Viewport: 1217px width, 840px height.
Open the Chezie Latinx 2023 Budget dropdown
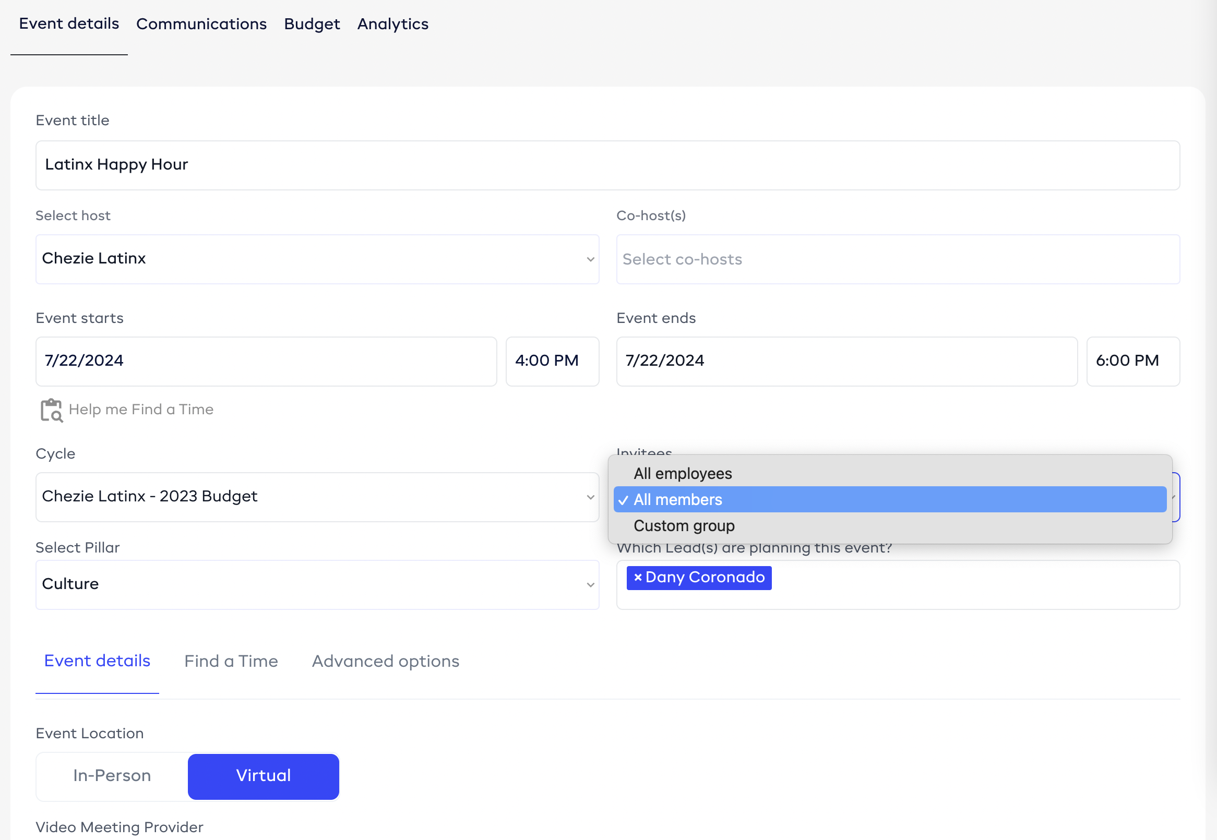316,497
